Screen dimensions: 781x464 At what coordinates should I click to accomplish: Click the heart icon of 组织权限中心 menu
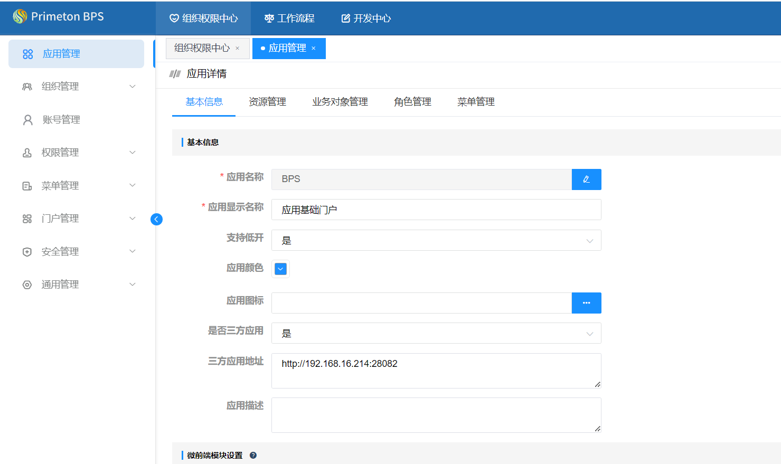click(174, 18)
